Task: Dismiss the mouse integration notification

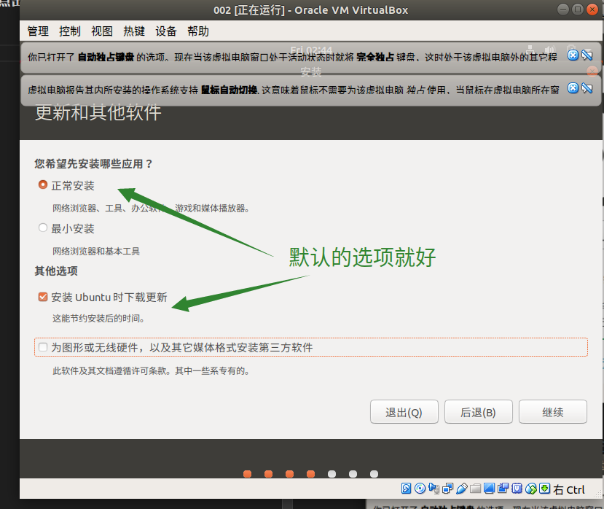Action: pyautogui.click(x=573, y=88)
